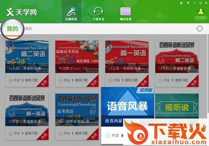This screenshot has width=209, height=146.
Task: Open the 百朗英语 microphone section
Action: pos(71,12)
